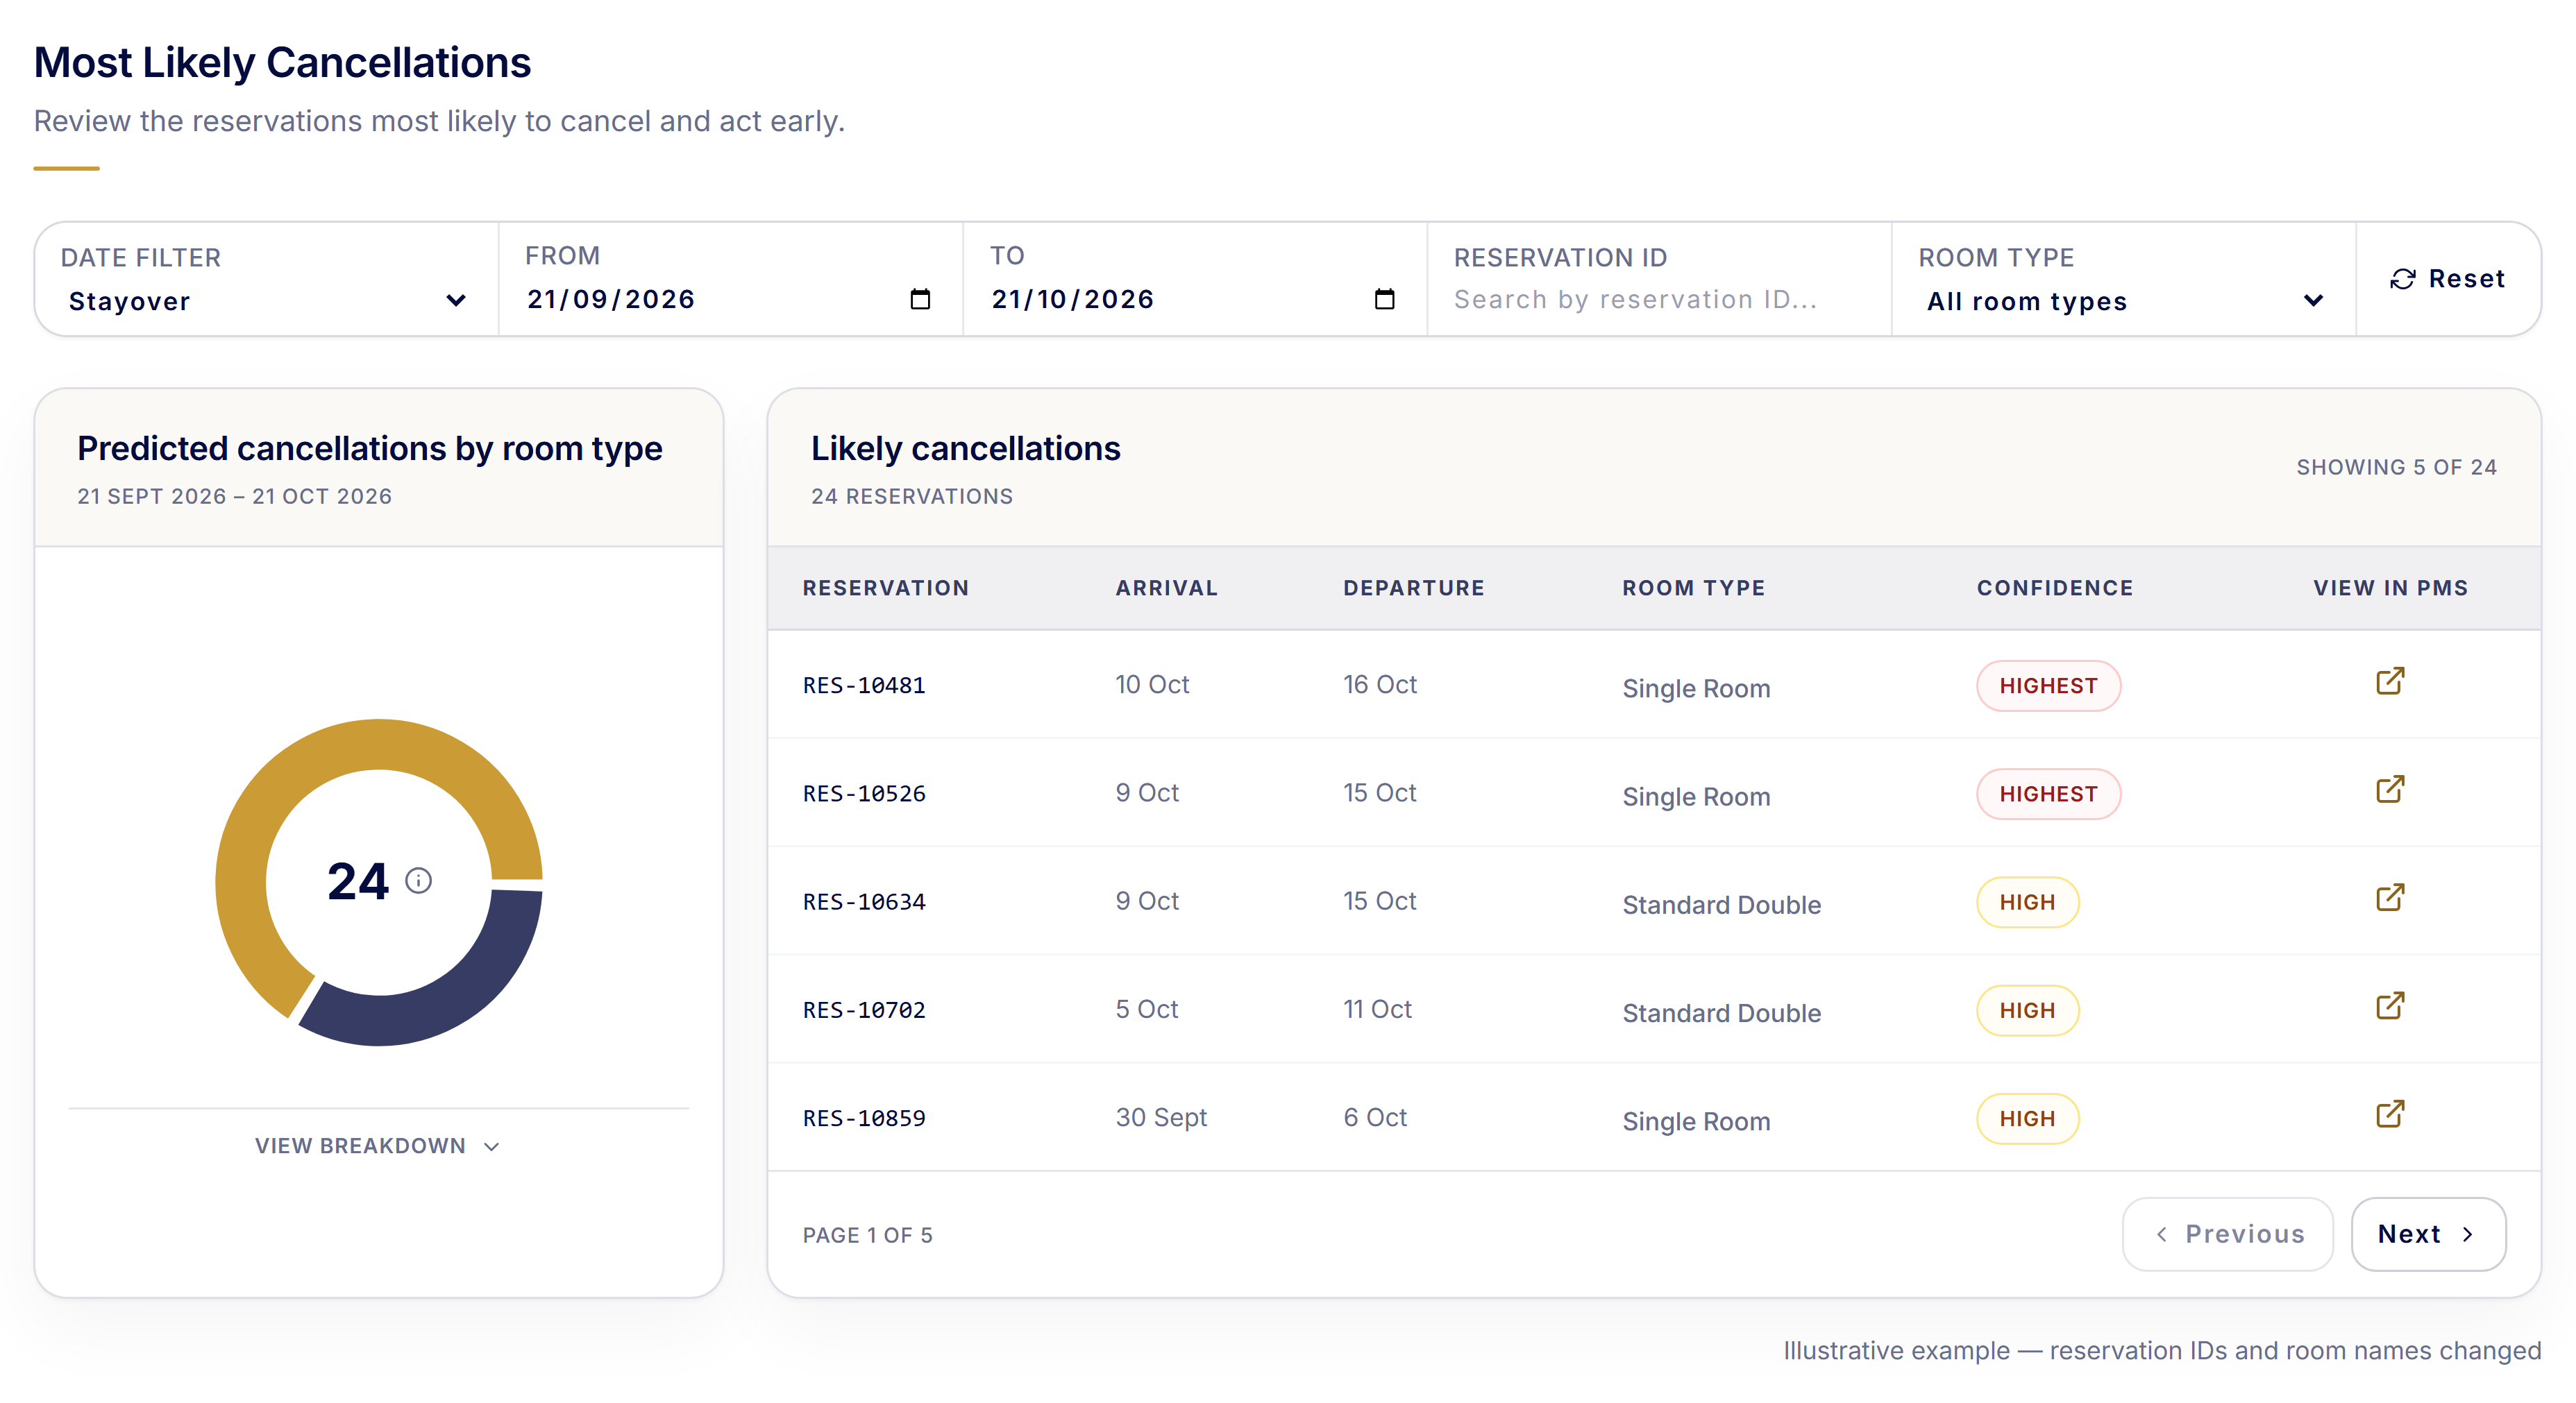Click the 24 Reservations subtitle
2576x1403 pixels.
click(x=912, y=495)
